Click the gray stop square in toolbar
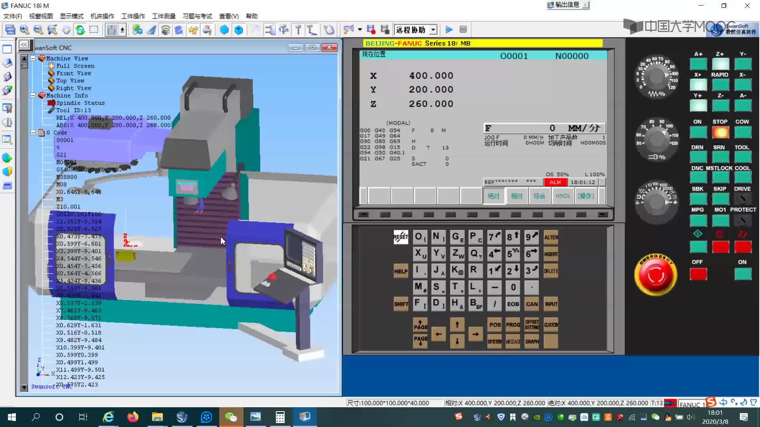760x427 pixels. click(x=463, y=30)
